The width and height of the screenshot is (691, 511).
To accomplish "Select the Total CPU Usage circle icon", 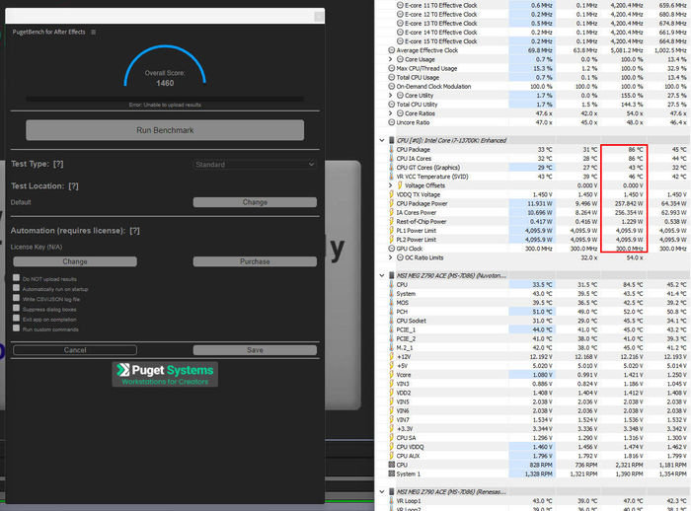I will coord(391,78).
